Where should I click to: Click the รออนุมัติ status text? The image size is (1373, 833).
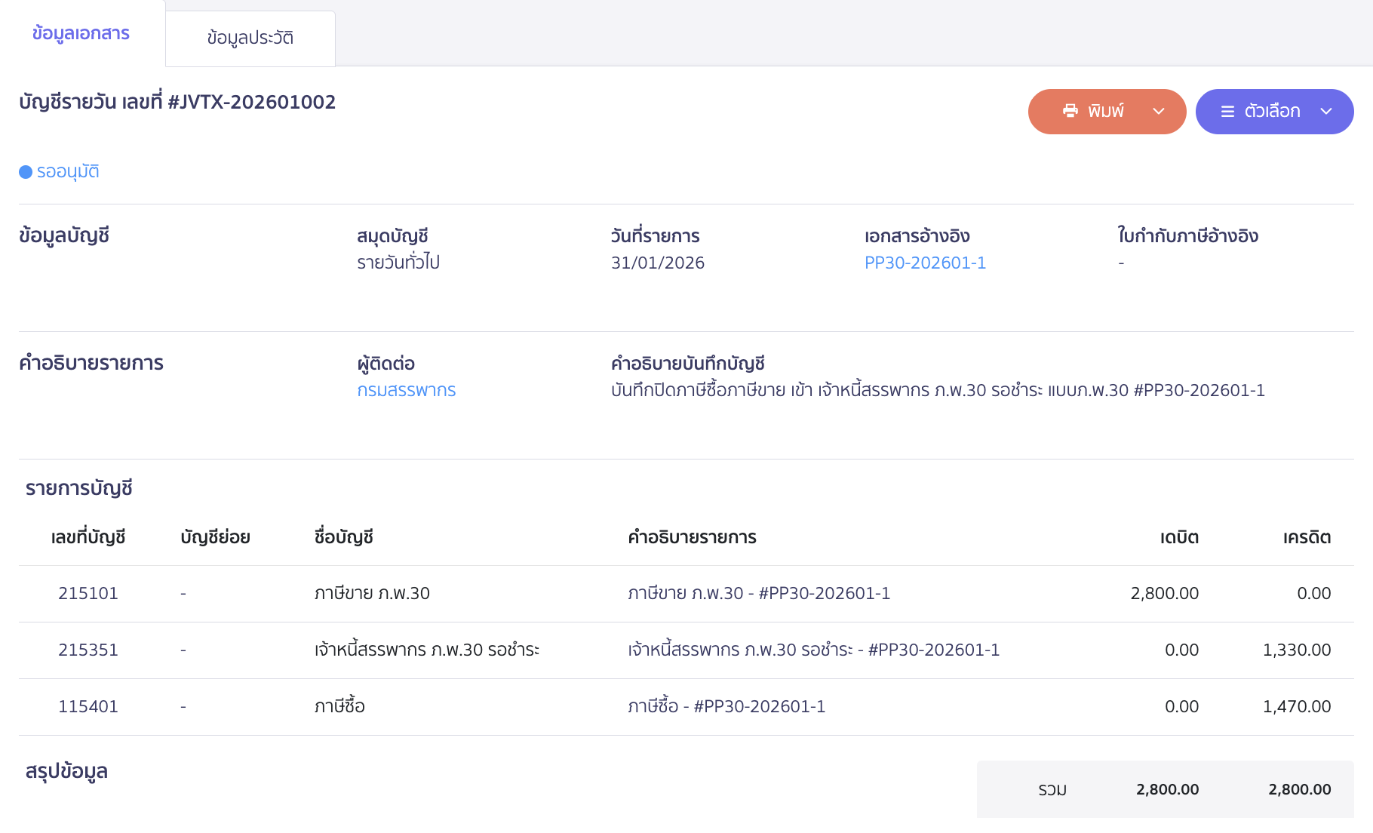coord(68,172)
